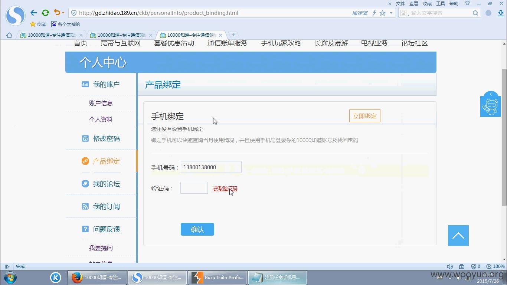This screenshot has width=507, height=285.
Task: Click the magnifier search icon
Action: [475, 13]
